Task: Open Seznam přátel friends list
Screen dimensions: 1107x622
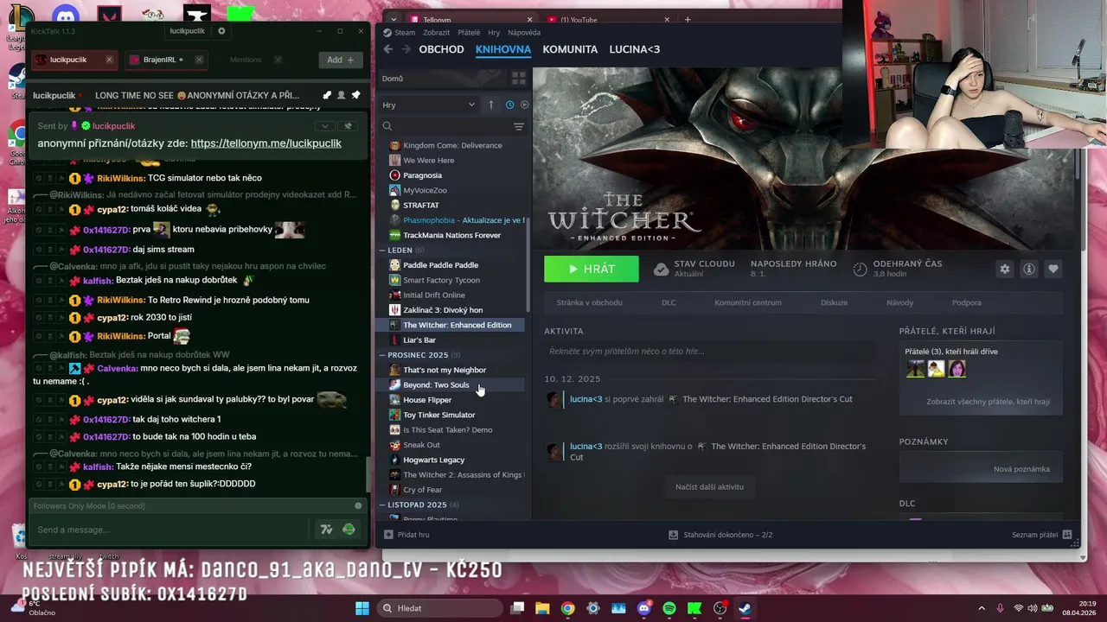Action: (x=1041, y=535)
